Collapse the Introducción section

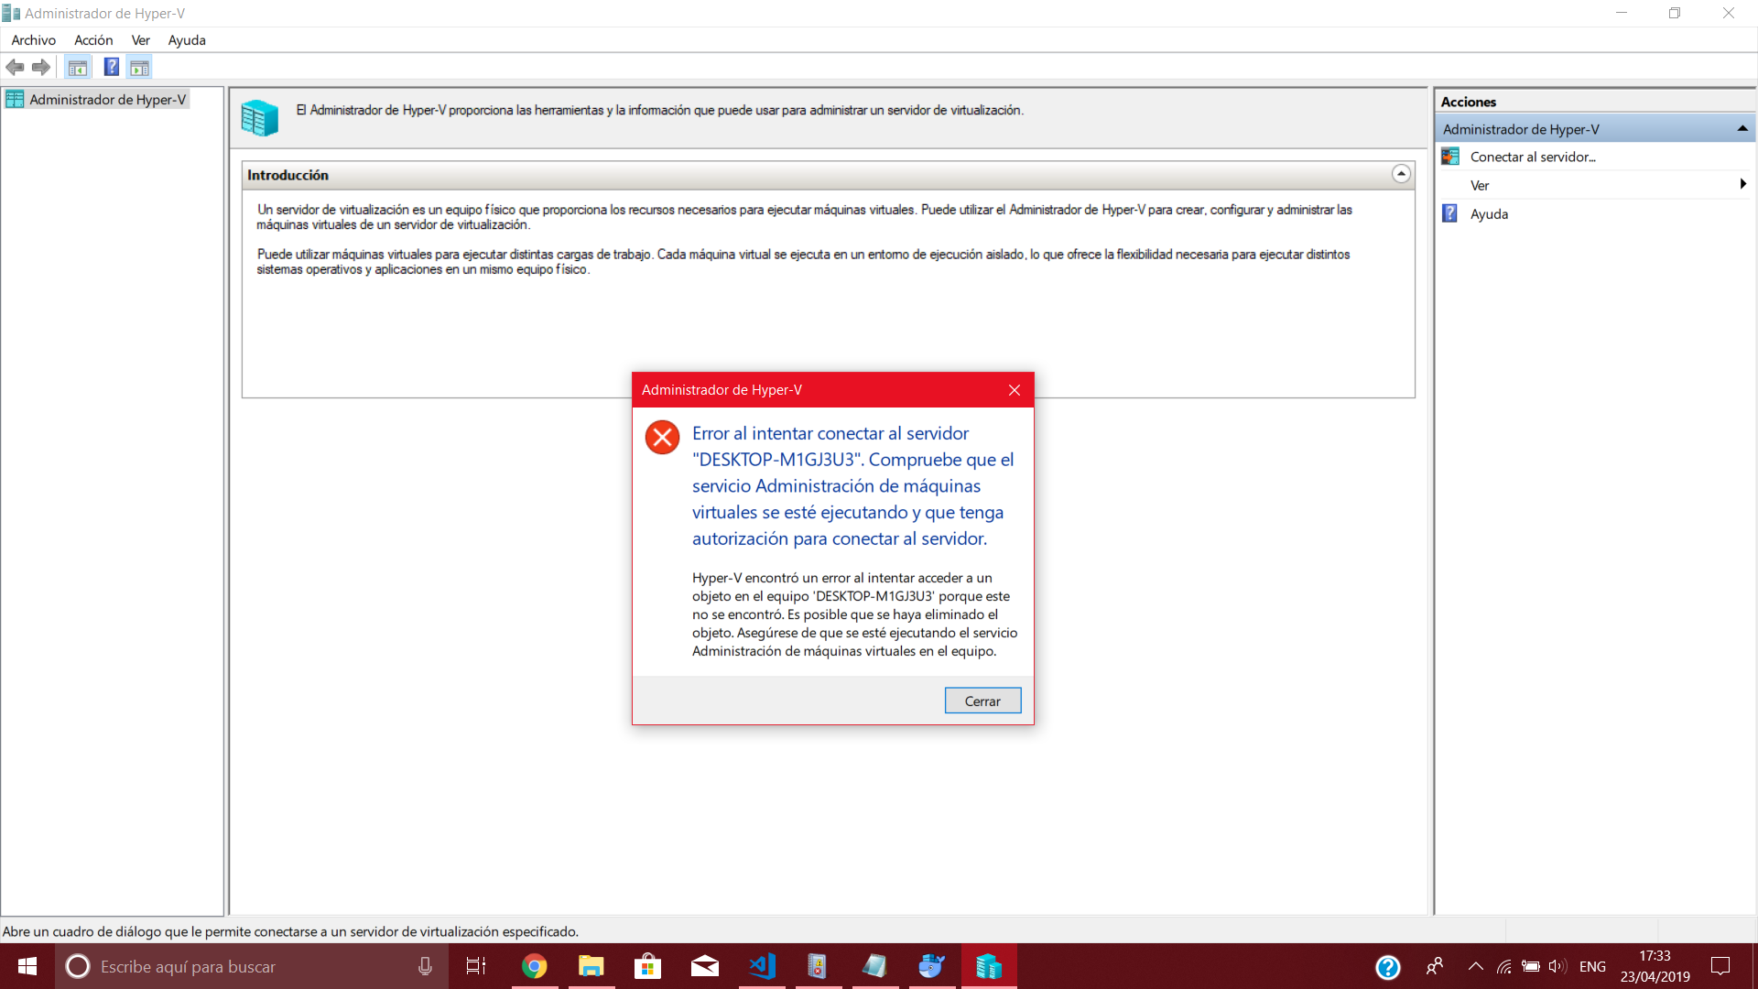pyautogui.click(x=1400, y=174)
